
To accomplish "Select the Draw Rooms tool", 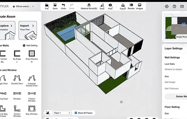I will (x=32, y=57).
